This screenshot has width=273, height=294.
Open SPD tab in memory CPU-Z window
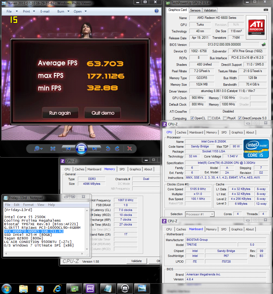[122, 169]
